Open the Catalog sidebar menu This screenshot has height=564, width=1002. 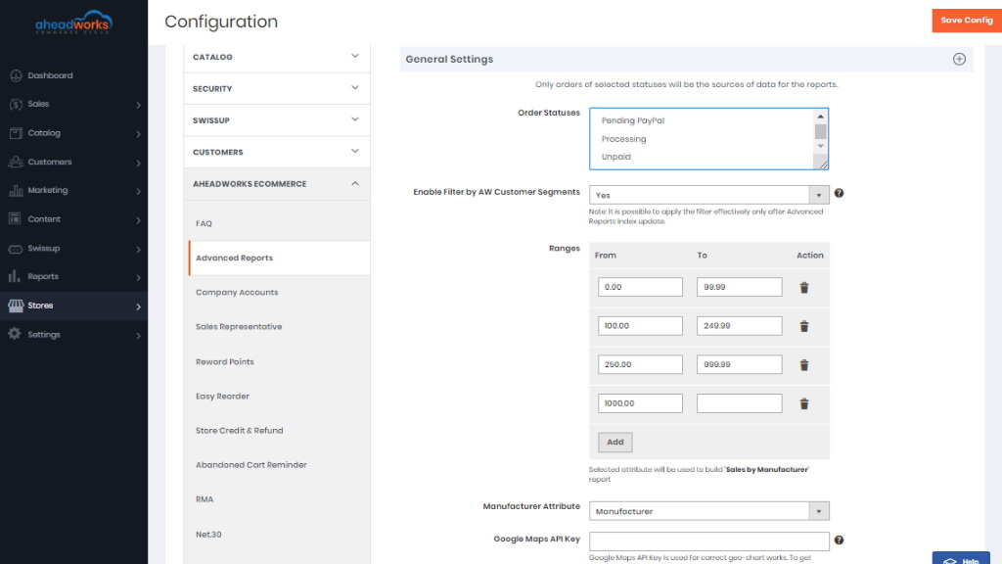tap(73, 133)
